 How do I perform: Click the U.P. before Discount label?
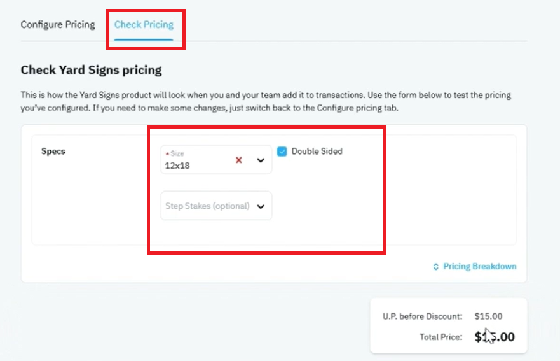pyautogui.click(x=423, y=316)
